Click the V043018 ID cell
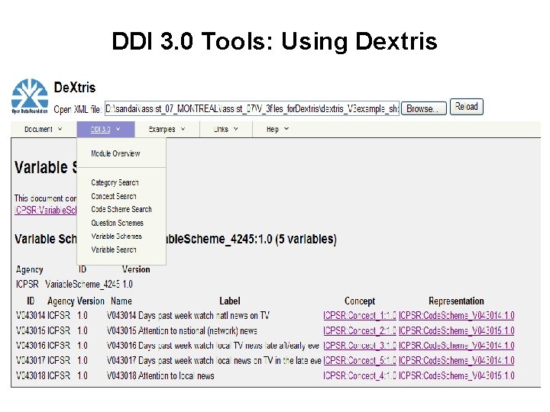The image size is (550, 412). click(x=31, y=375)
